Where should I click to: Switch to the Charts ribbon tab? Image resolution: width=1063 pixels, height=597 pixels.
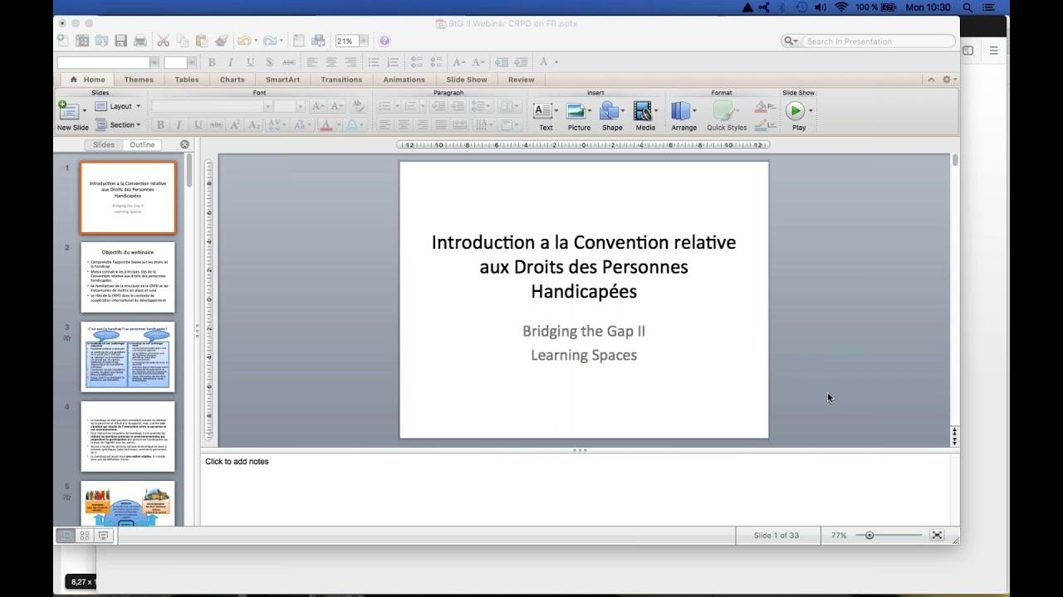(x=232, y=80)
